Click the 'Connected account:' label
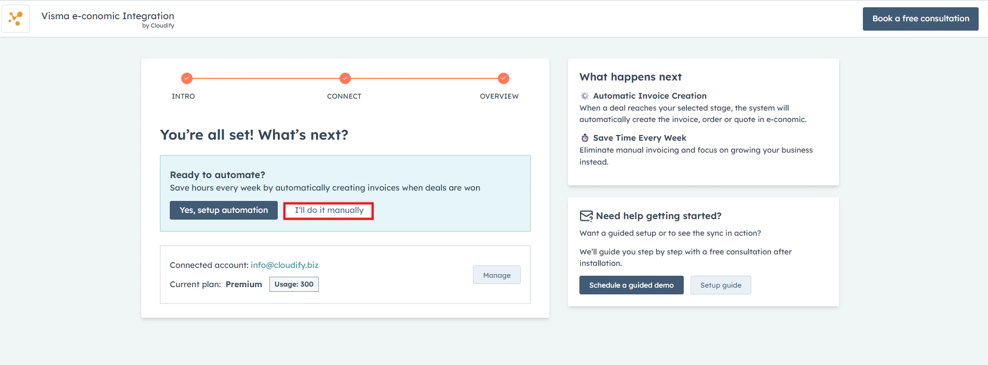This screenshot has height=365, width=988. (x=209, y=265)
